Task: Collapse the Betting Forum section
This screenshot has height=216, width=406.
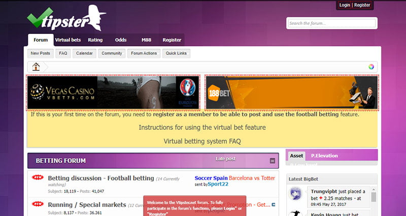Action: [x=272, y=161]
